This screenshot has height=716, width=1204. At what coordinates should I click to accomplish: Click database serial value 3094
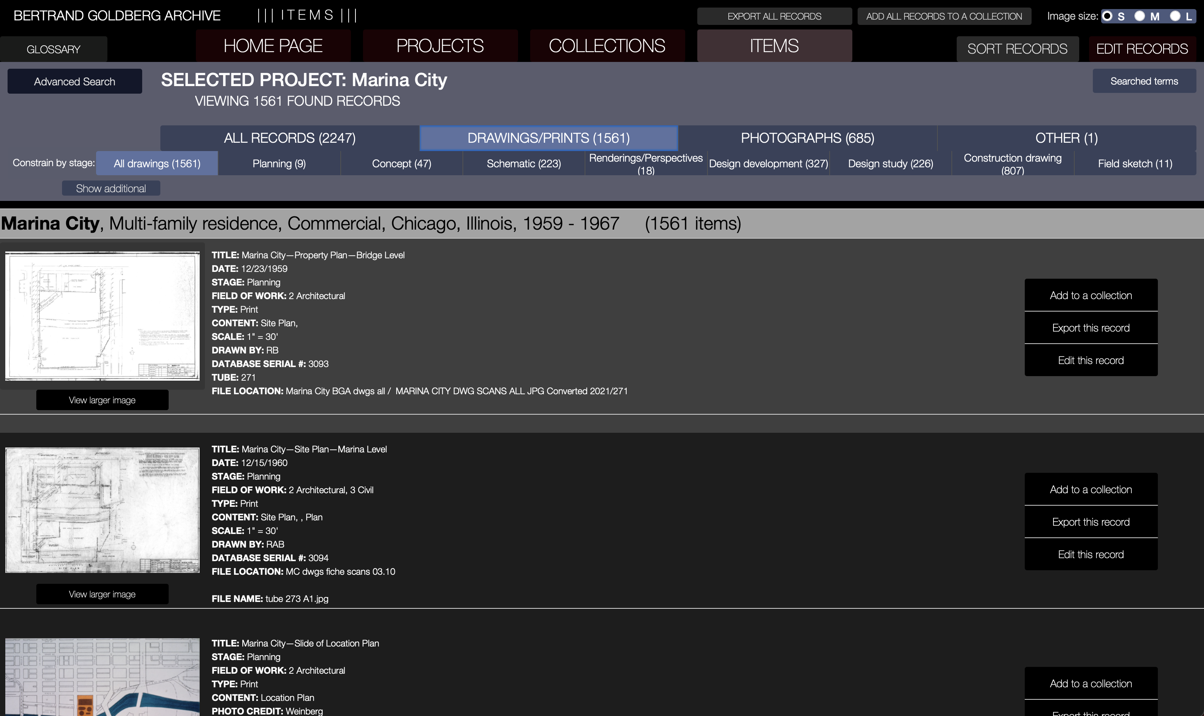point(318,558)
